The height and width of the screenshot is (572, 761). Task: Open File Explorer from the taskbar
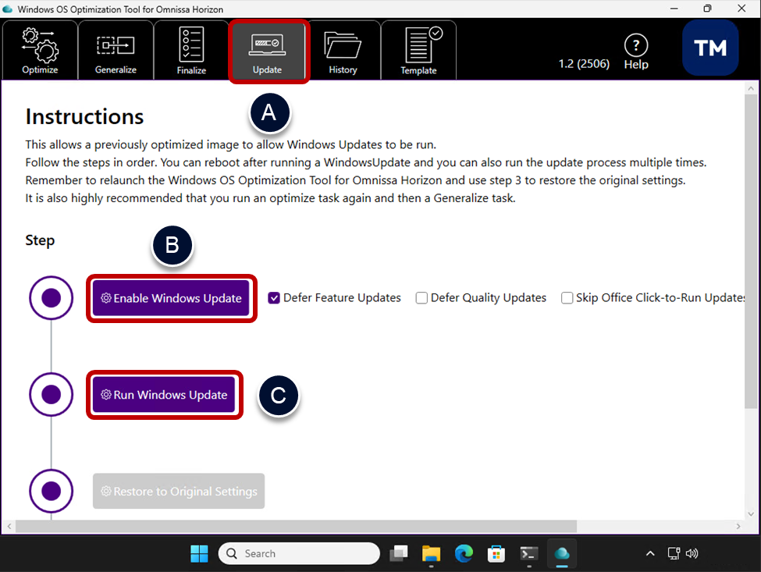tap(432, 553)
